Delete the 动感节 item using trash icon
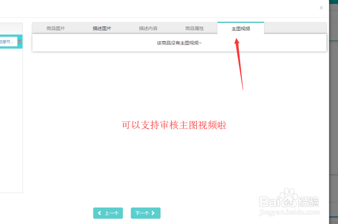 tap(19, 41)
